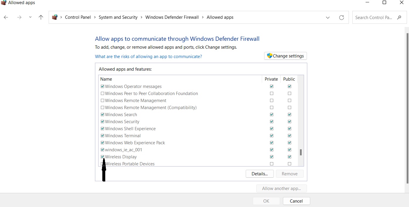
Task: Open the risks of allowing an app link
Action: coord(148,56)
